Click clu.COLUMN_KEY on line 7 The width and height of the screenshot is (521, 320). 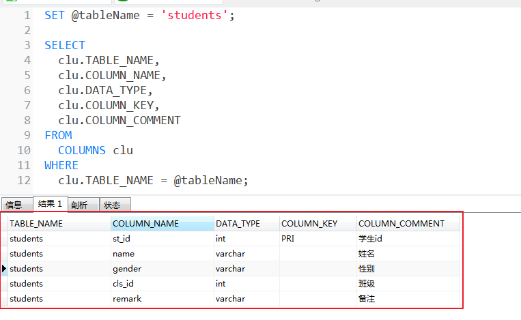[x=106, y=105]
